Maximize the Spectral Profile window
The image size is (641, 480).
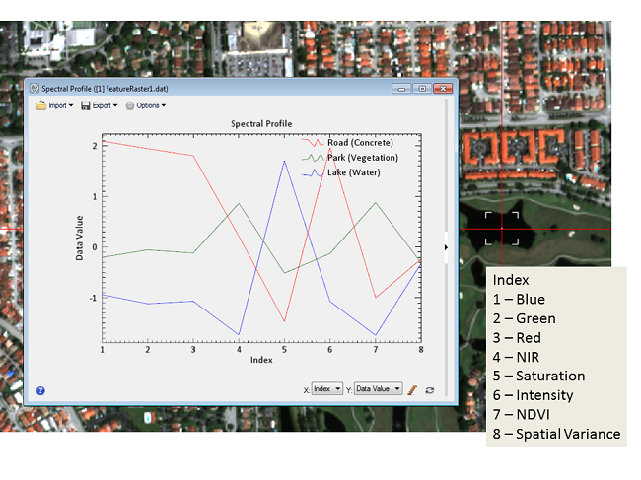point(421,88)
